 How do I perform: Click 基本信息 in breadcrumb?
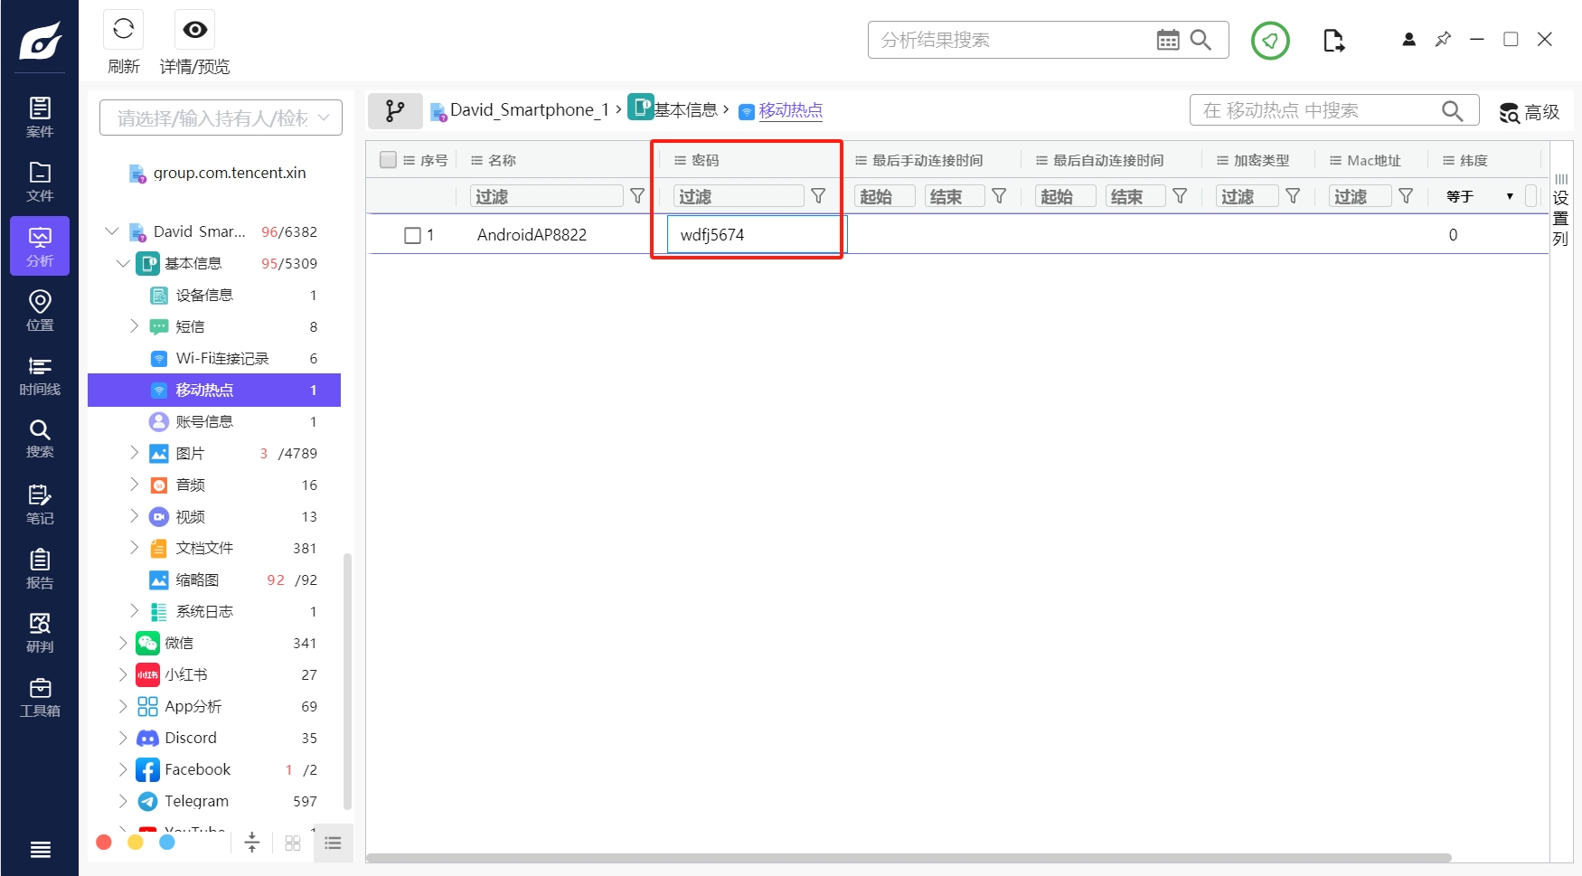pos(685,110)
